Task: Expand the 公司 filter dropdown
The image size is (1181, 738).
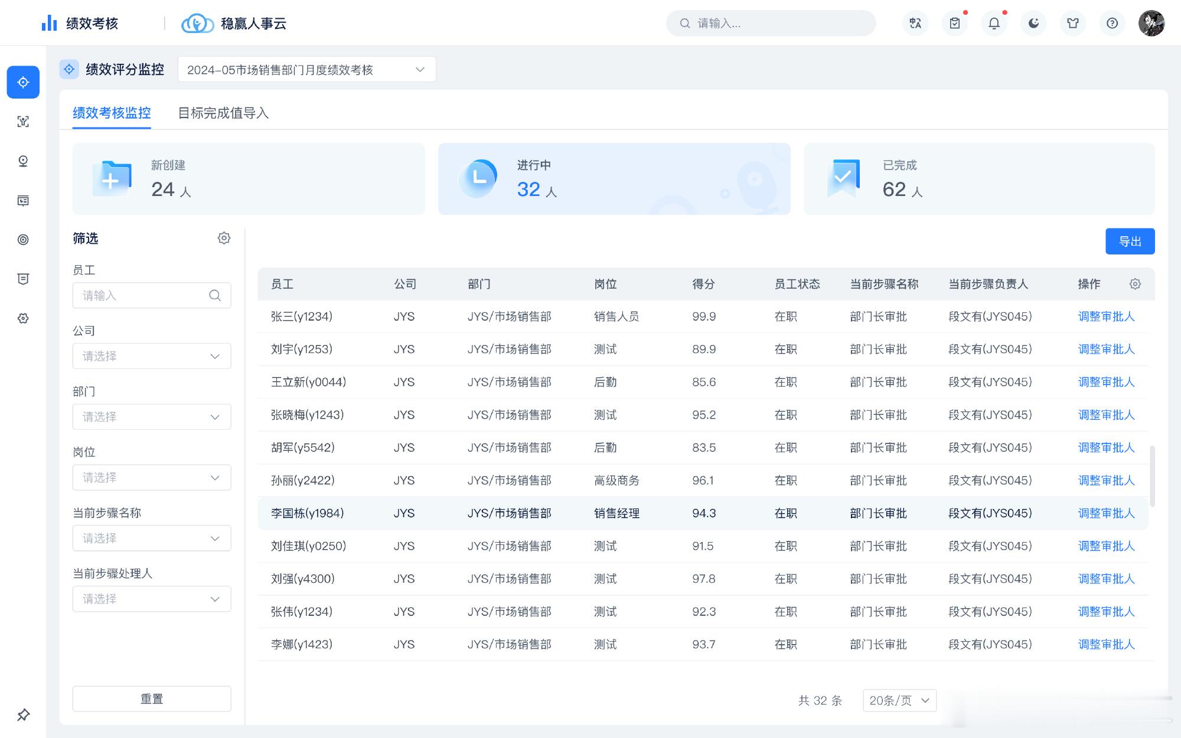Action: coord(152,356)
